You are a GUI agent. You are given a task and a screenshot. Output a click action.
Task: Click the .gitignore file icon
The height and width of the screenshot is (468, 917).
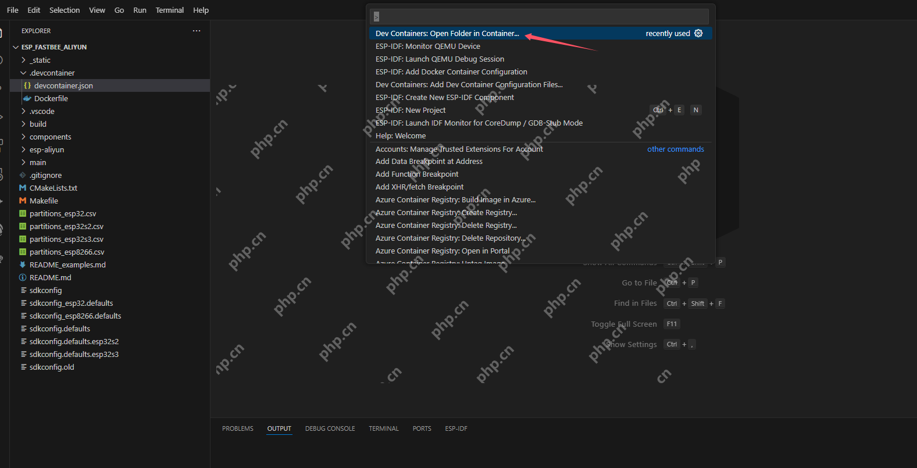23,175
